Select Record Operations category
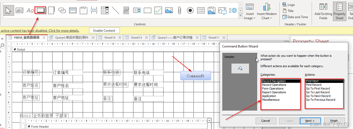 click(281, 85)
